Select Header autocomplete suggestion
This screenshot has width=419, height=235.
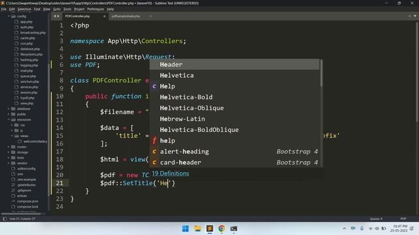click(x=234, y=65)
